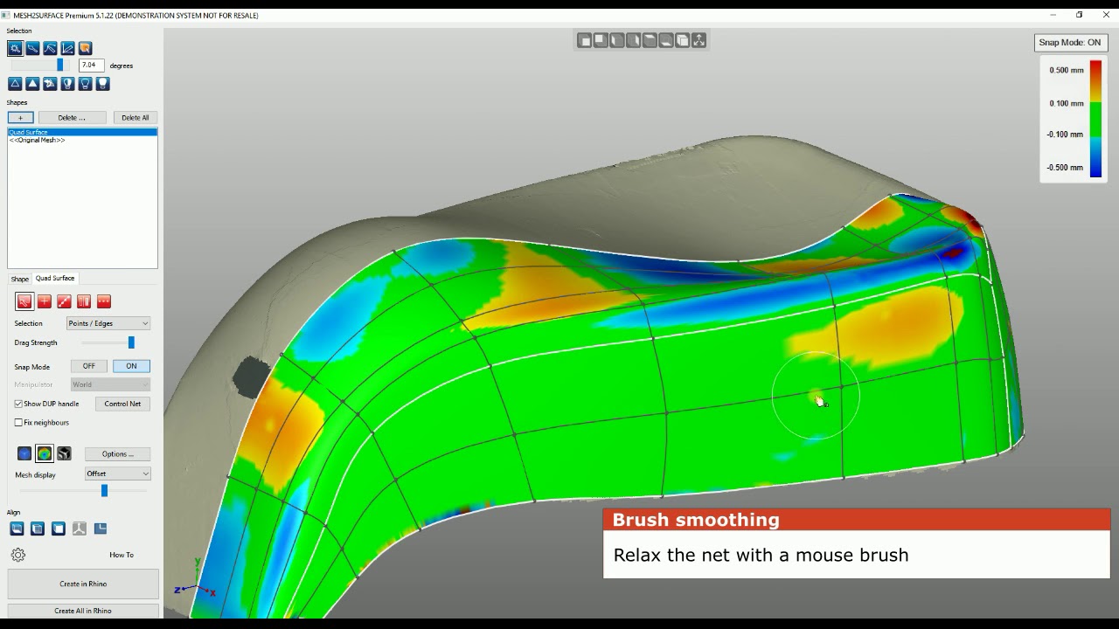Screen dimensions: 1119x629
Task: Click the How To link
Action: (x=122, y=555)
